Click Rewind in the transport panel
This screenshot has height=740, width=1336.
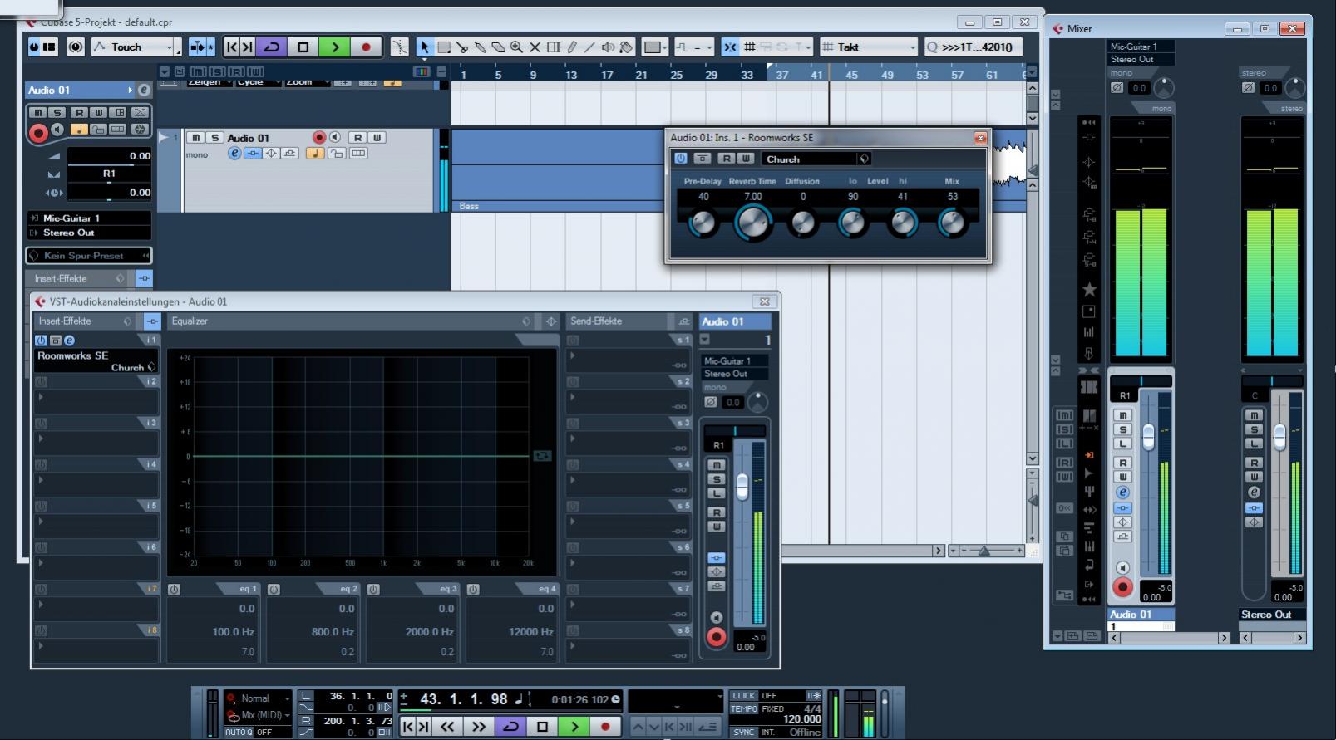point(447,726)
